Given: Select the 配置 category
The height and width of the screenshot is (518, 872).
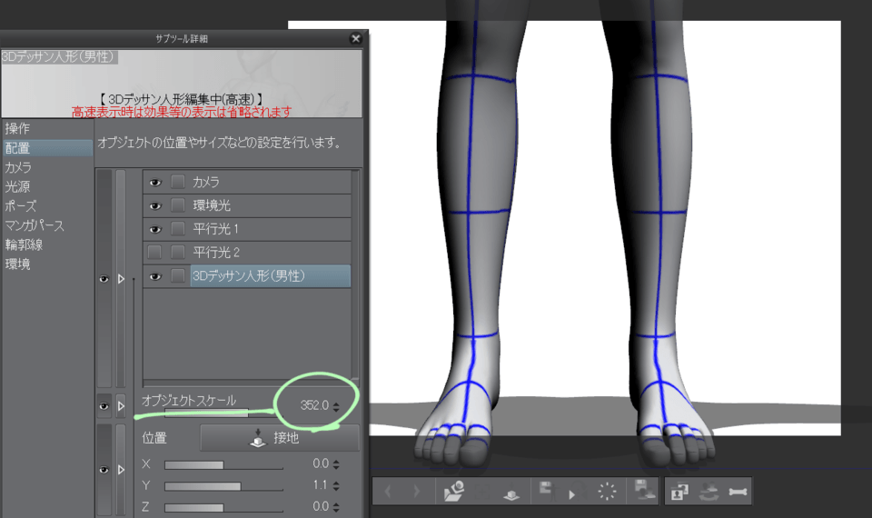Looking at the screenshot, I should [47, 148].
